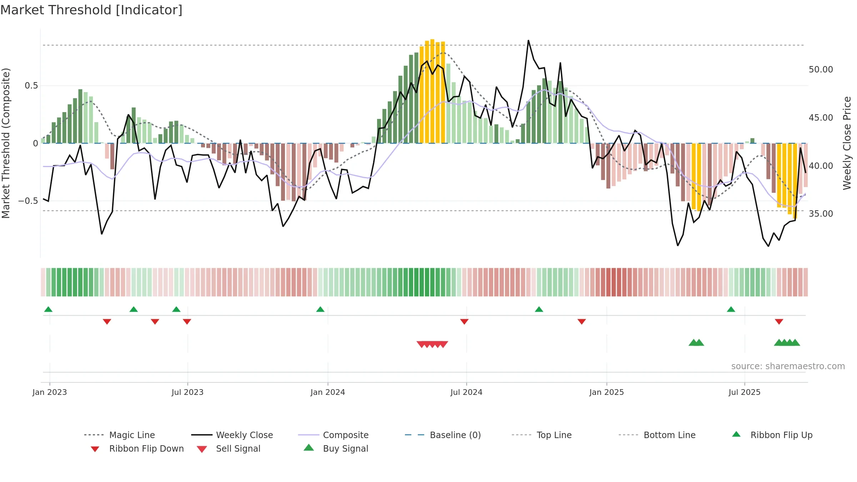Viewport: 857px width, 482px height.
Task: Click the Jul 2025 x-axis label
Action: tap(745, 392)
